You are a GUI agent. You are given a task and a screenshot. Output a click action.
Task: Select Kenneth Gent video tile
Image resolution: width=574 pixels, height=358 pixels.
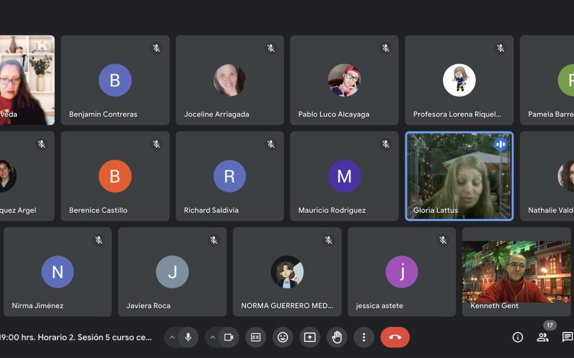tap(516, 272)
